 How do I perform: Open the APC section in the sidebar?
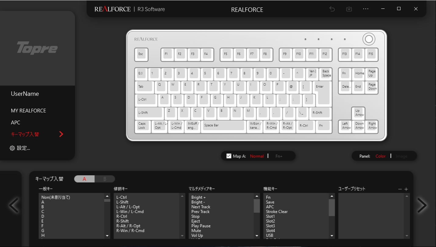[x=16, y=122]
